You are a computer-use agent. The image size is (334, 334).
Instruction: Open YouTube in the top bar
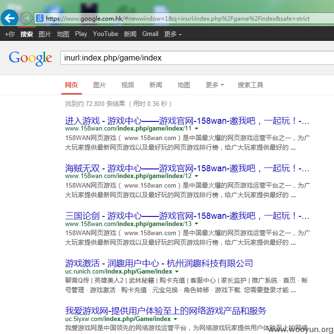pyautogui.click(x=105, y=34)
